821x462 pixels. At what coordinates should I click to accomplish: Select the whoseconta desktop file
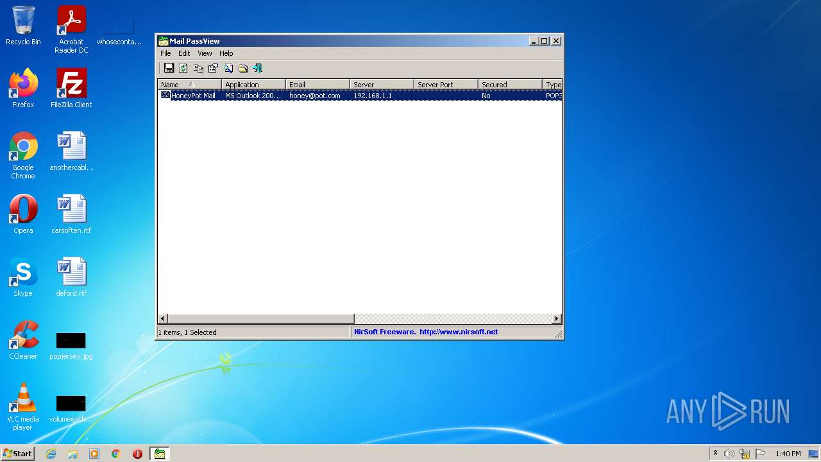point(119,31)
